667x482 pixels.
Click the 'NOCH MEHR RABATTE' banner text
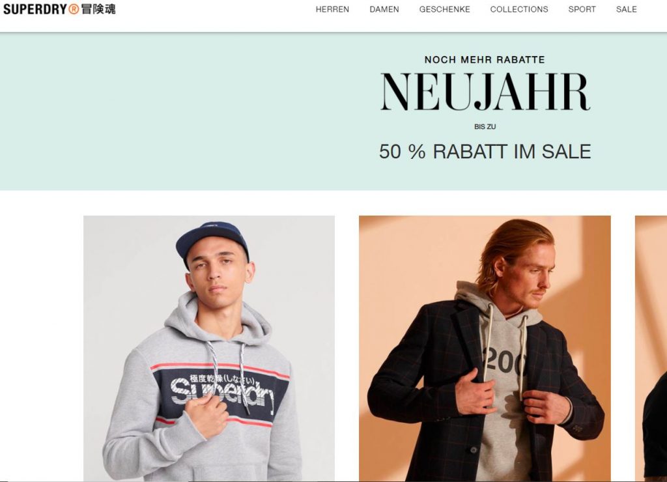(x=485, y=59)
